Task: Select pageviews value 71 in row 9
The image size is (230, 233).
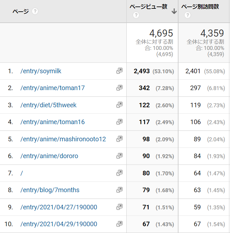Action: point(146,207)
